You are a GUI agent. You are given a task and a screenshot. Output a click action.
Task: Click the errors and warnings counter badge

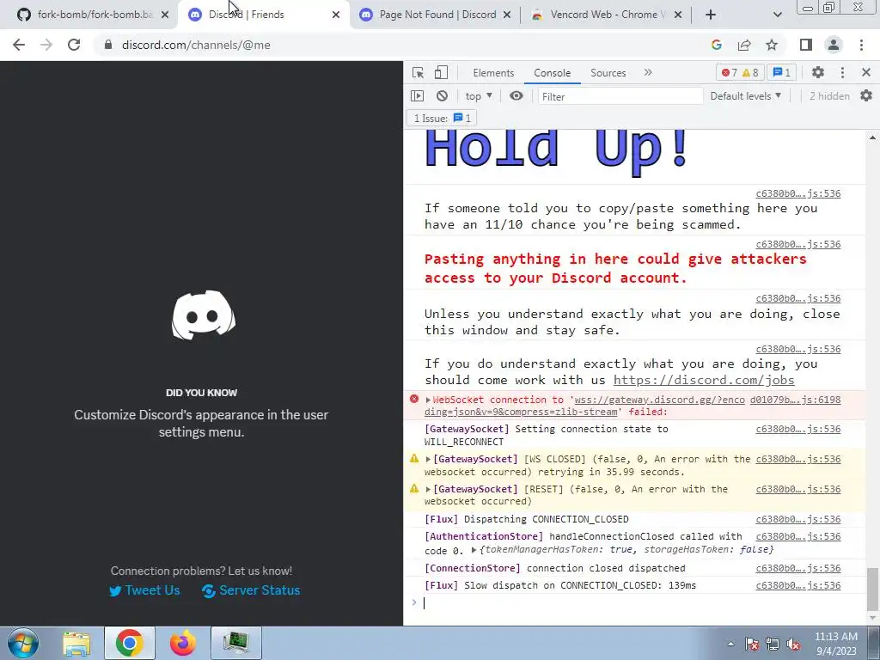740,72
